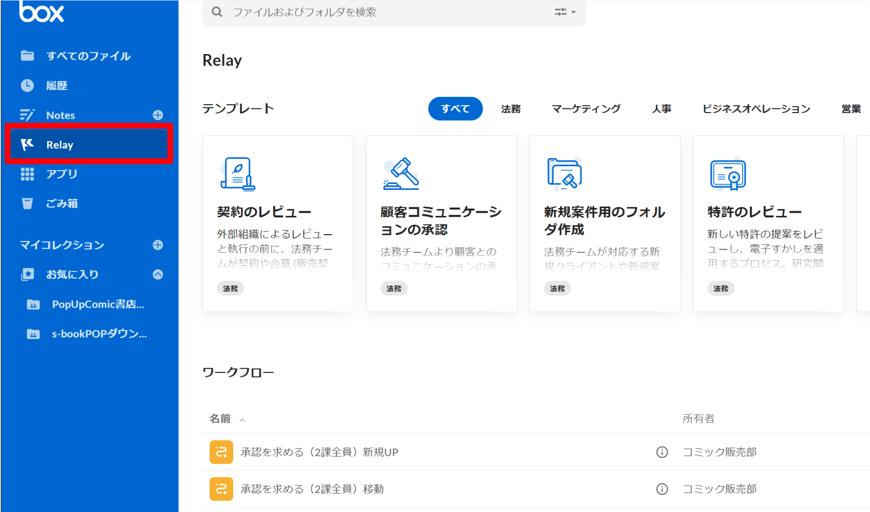Select the ビジネスオペレーション template tab
The width and height of the screenshot is (870, 512).
756,108
